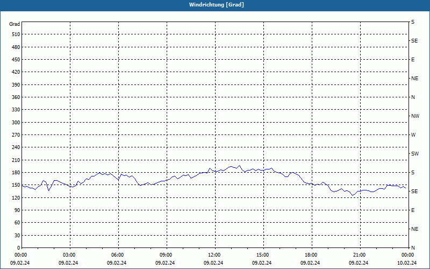Click the 03:00 time label

point(70,255)
